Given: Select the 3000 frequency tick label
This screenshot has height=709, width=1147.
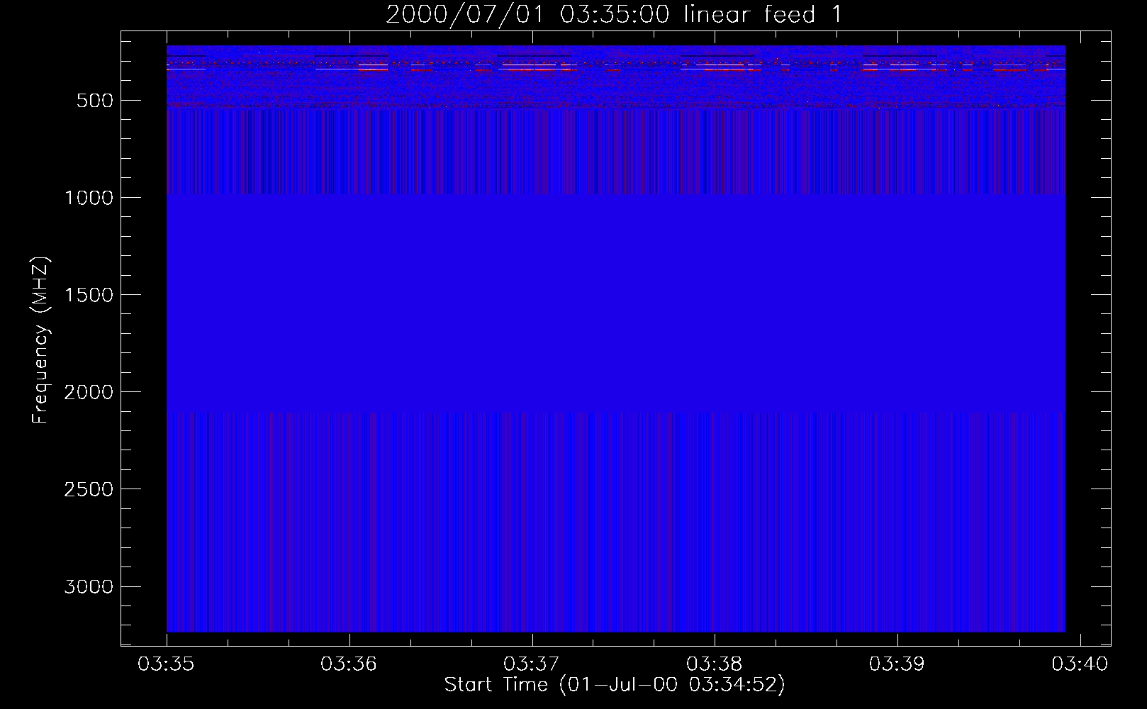Looking at the screenshot, I should 89,586.
